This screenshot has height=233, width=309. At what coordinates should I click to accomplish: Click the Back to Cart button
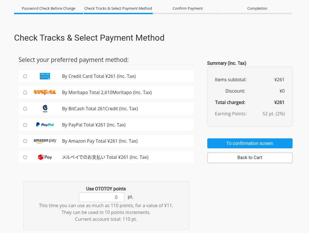pos(250,158)
